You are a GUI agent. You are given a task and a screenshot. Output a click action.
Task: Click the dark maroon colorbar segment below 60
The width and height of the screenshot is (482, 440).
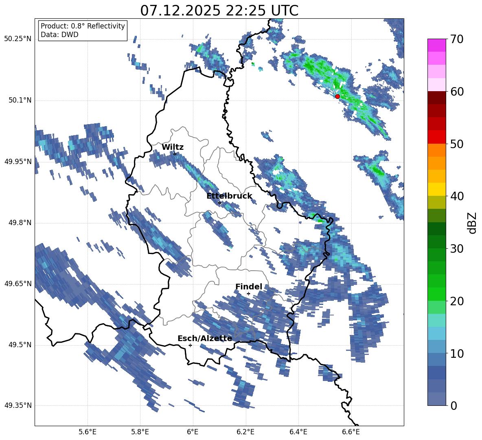tap(436, 98)
